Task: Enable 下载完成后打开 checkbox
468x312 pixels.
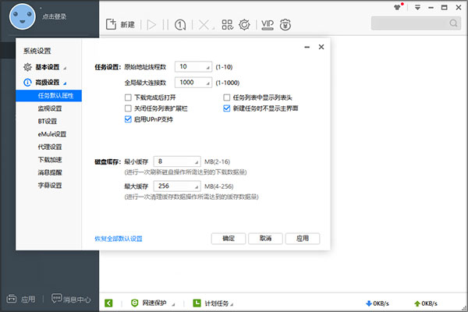Action: pos(128,97)
